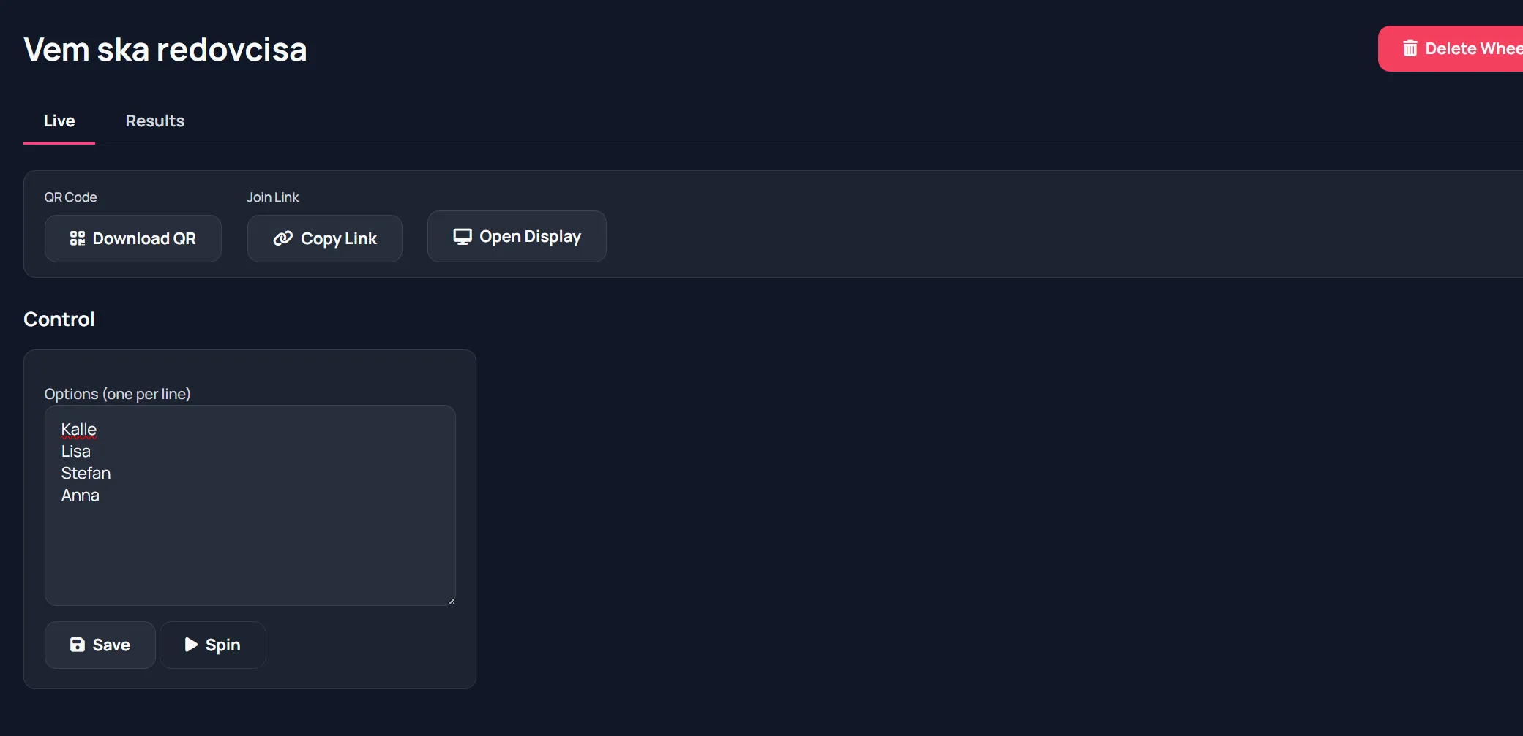Image resolution: width=1523 pixels, height=736 pixels.
Task: Click the wheel title Vem ska redovcisa
Action: [x=165, y=49]
